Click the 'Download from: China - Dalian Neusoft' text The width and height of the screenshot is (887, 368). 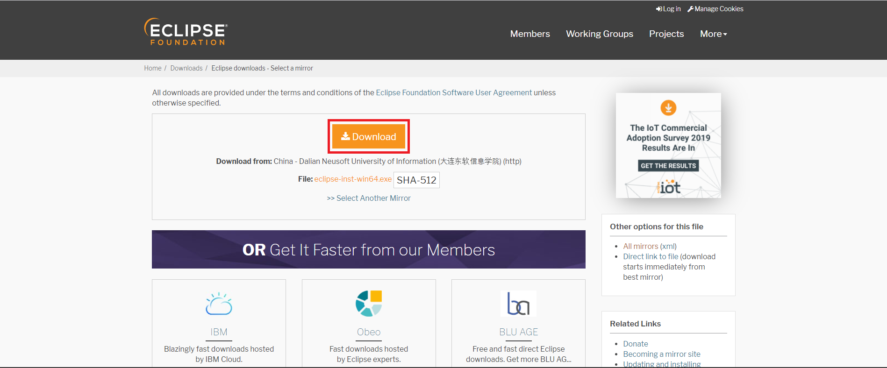369,161
